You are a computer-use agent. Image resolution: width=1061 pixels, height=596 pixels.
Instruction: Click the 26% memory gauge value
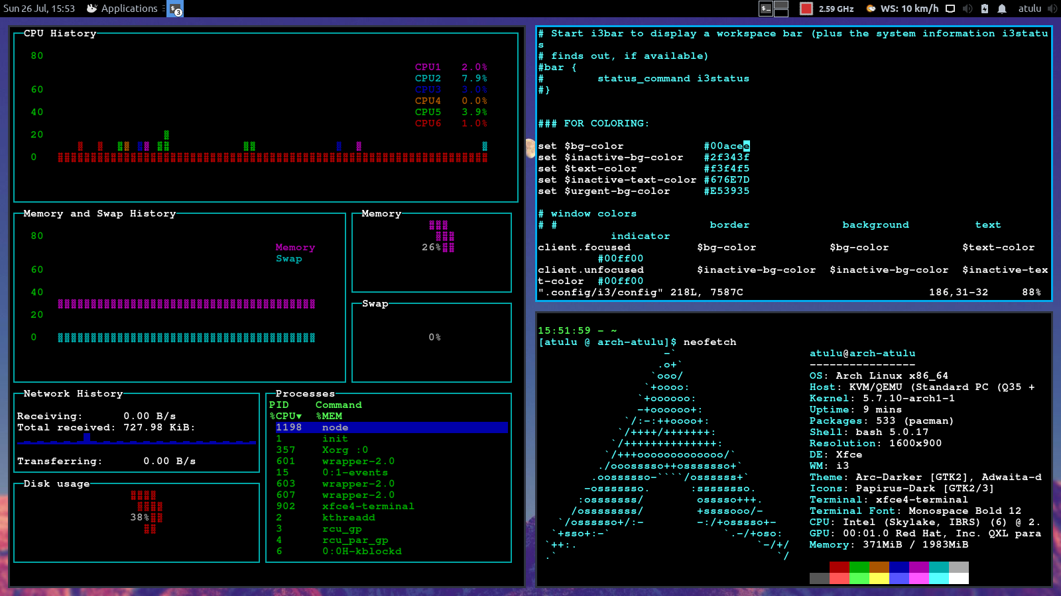(x=432, y=248)
